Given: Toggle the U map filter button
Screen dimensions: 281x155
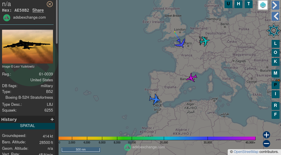Looking at the screenshot, I should pyautogui.click(x=228, y=4).
